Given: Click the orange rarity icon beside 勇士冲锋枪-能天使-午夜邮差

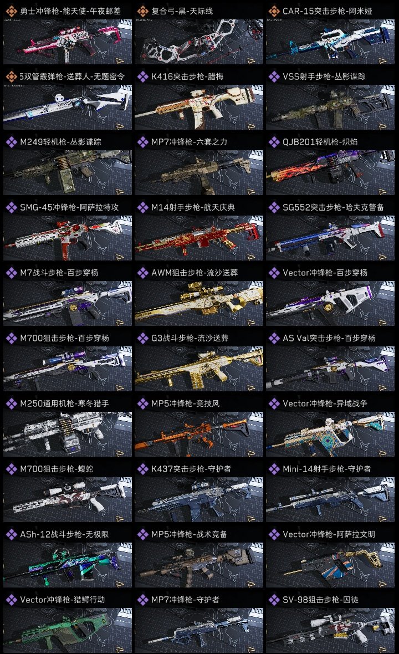Looking at the screenshot, I should click(11, 11).
